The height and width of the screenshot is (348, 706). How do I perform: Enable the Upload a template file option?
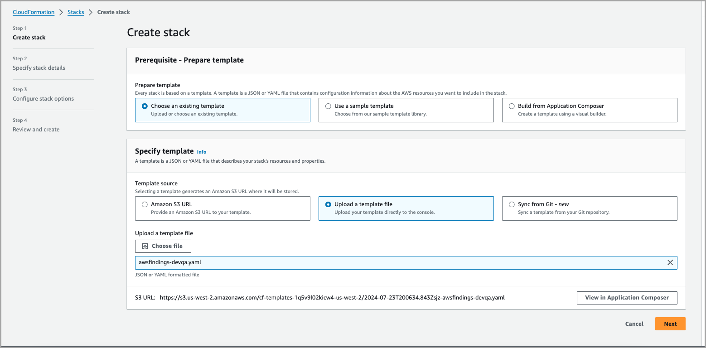coord(328,204)
